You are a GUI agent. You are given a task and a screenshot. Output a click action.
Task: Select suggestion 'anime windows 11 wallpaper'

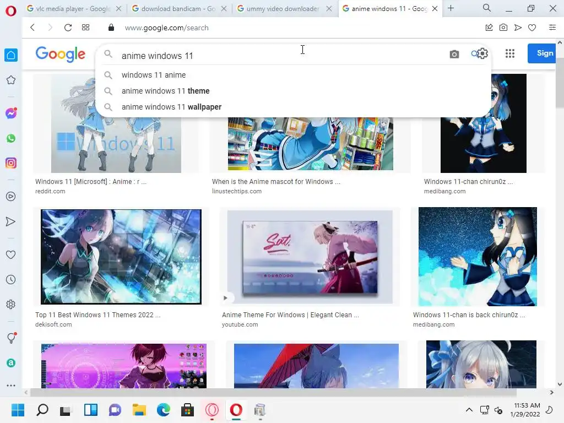[x=293, y=107]
